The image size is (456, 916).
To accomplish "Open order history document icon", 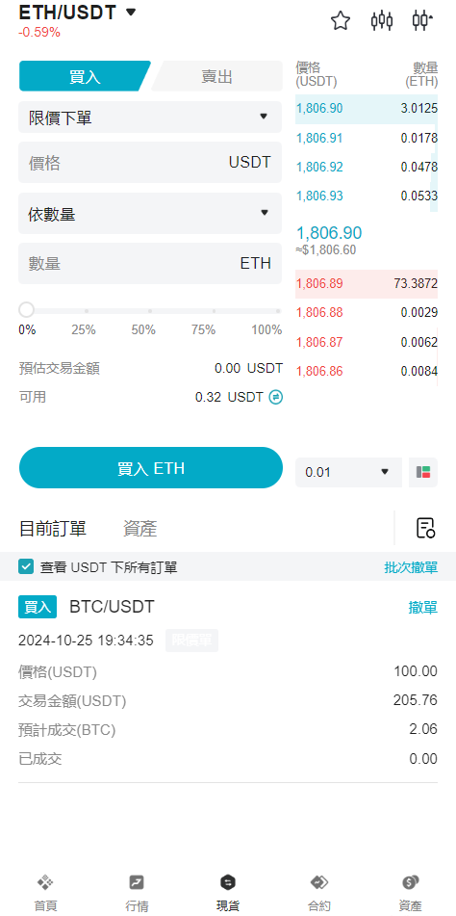I will pyautogui.click(x=425, y=528).
